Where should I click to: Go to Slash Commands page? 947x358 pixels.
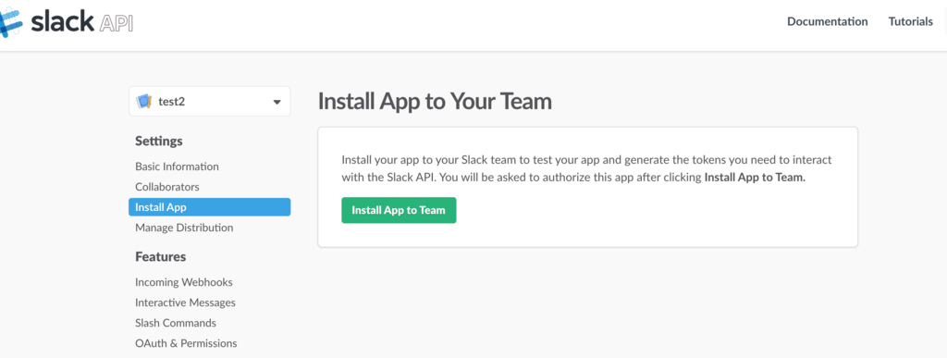click(176, 323)
